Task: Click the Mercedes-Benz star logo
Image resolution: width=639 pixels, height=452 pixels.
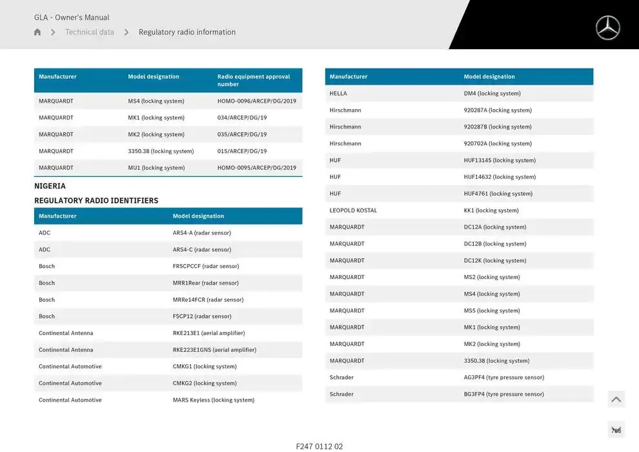Action: point(607,28)
